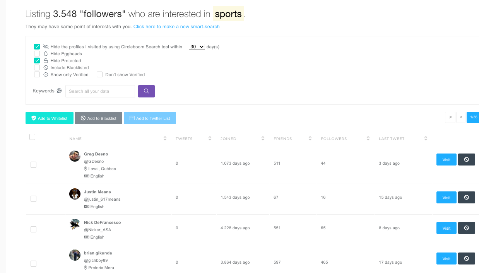
Task: Open the day(s) dropdown showing 30
Action: click(x=196, y=46)
